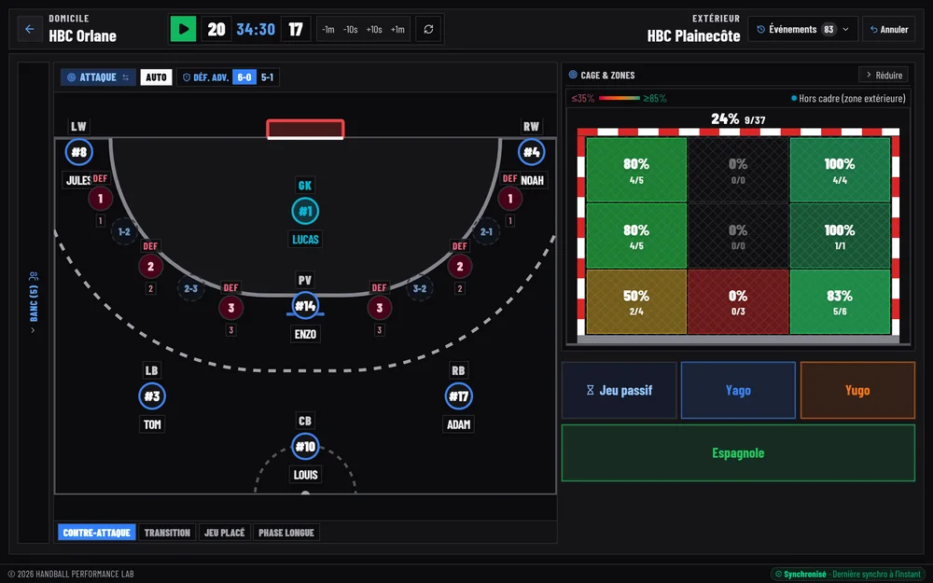Screen dimensions: 933x583
Task: Click the Espagnole play button
Action: (x=738, y=452)
